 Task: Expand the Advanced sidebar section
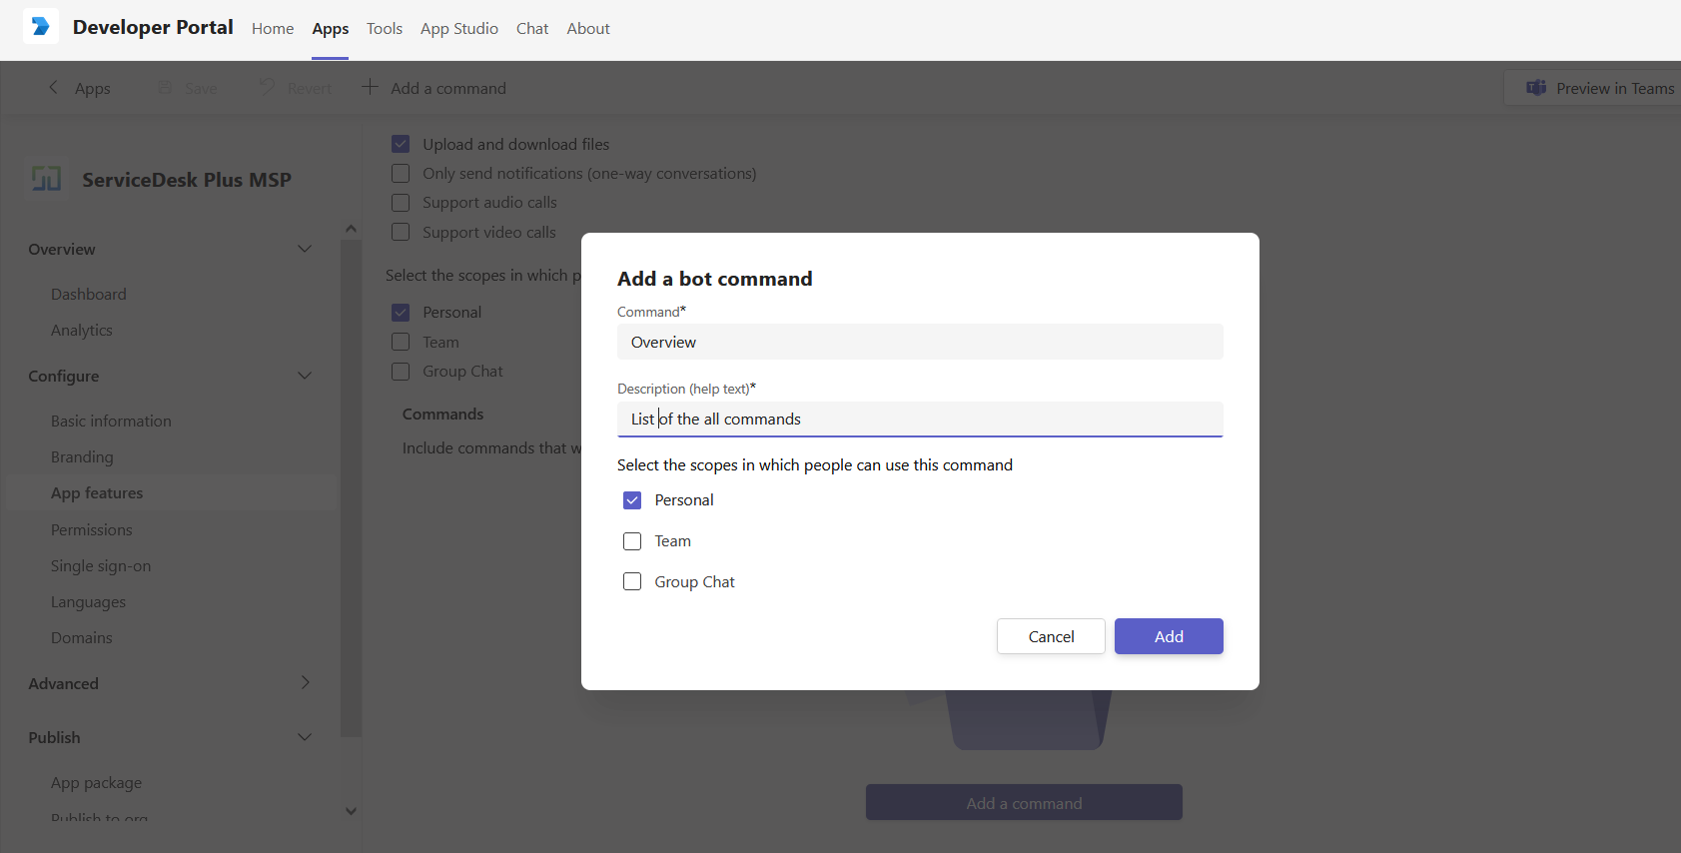pos(305,683)
